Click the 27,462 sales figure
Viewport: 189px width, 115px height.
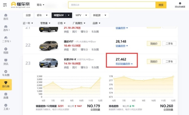(x=121, y=59)
